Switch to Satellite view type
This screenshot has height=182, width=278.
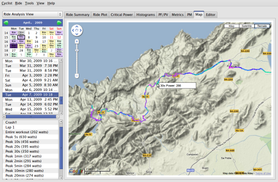click(247, 26)
